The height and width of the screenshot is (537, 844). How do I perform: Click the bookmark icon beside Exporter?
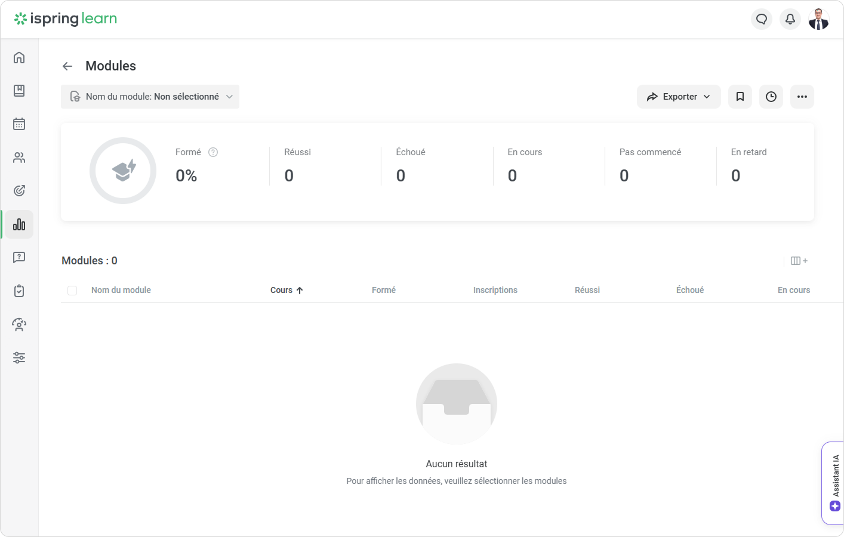coord(740,97)
